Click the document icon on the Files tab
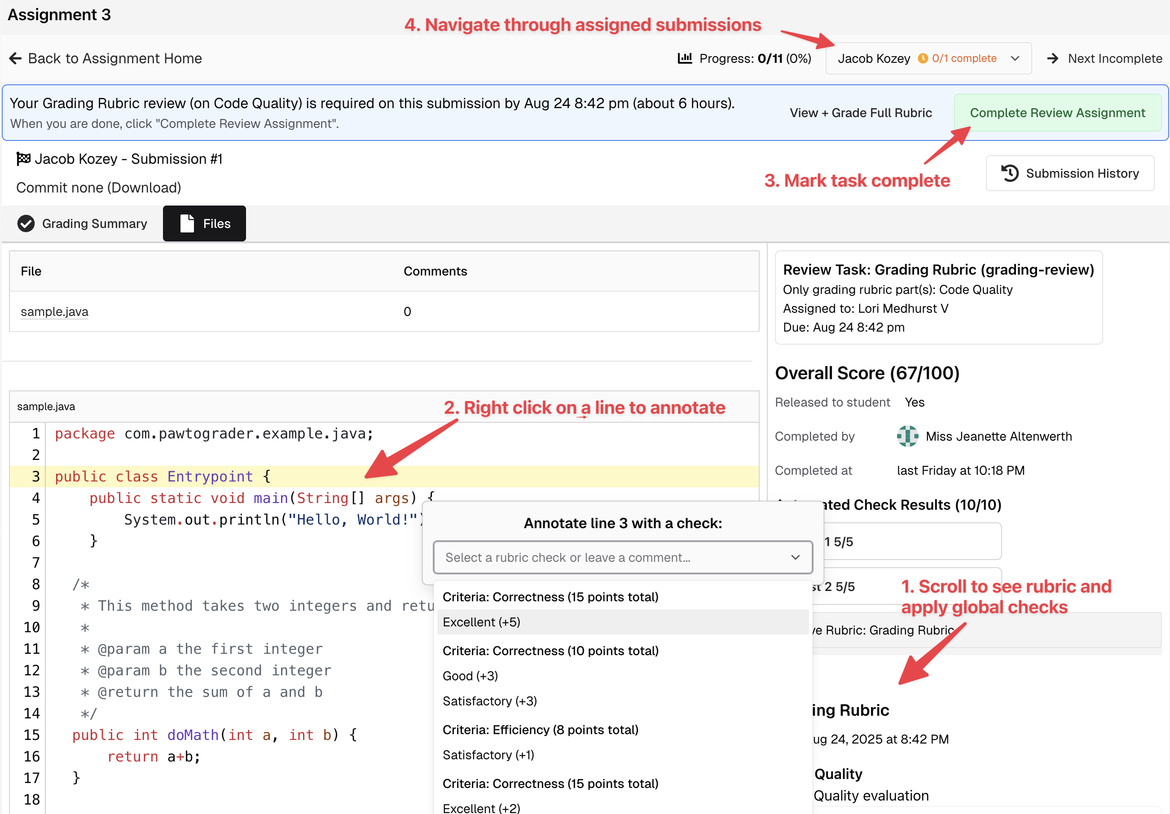The height and width of the screenshot is (814, 1170). click(x=186, y=223)
